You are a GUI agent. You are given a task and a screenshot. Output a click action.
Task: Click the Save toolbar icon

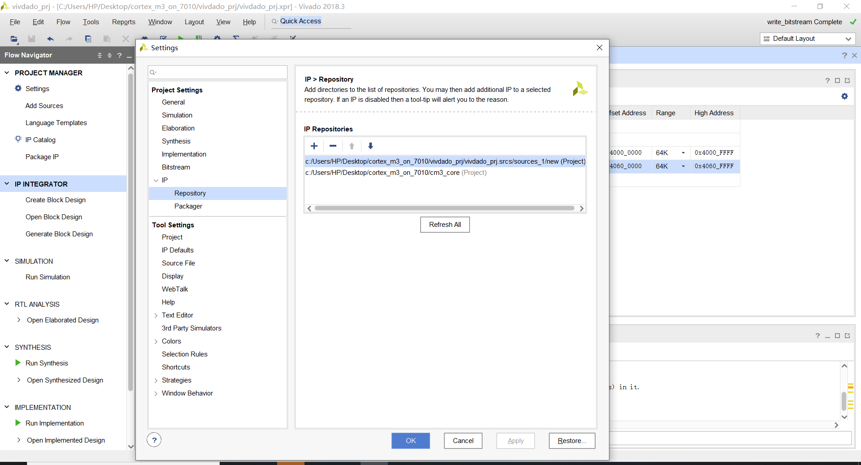[31, 39]
